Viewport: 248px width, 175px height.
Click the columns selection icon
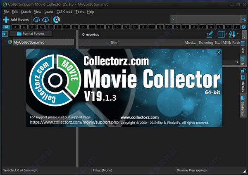tap(221, 34)
